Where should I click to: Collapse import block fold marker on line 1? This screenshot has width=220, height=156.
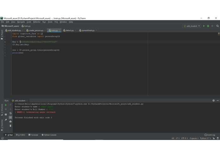tap(11, 34)
